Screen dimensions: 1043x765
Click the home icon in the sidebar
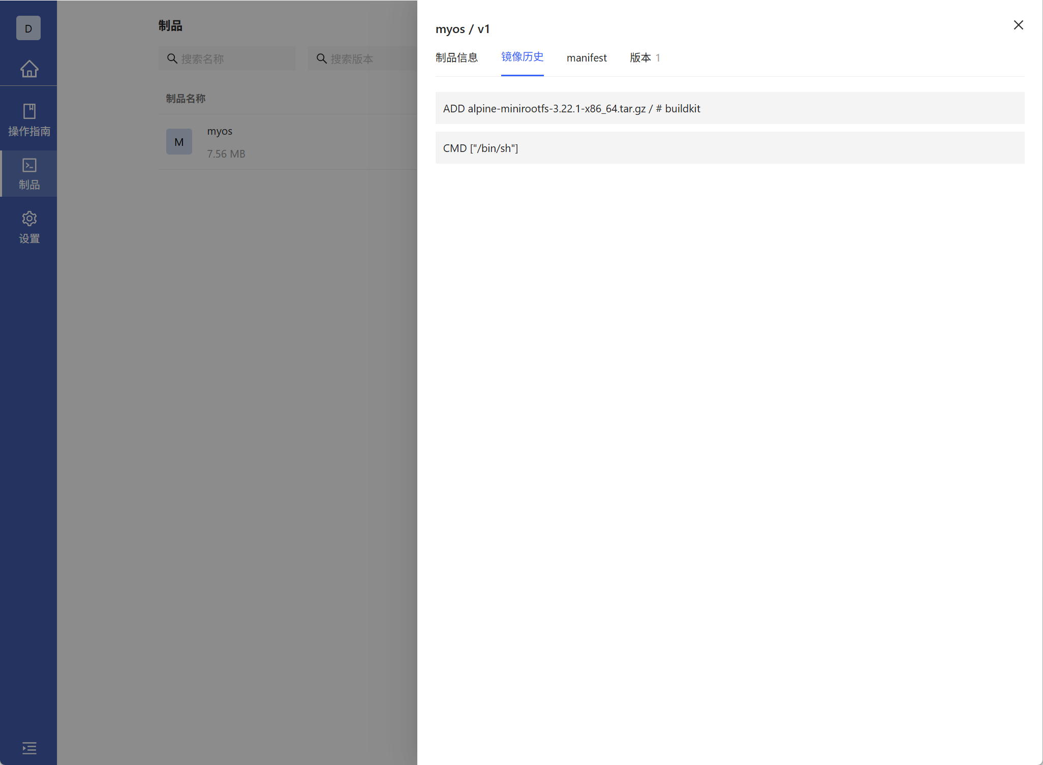pyautogui.click(x=29, y=69)
